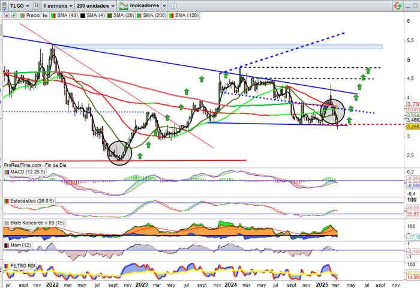
Task: Click the black SMA (4) color swatch
Action: click(83, 16)
